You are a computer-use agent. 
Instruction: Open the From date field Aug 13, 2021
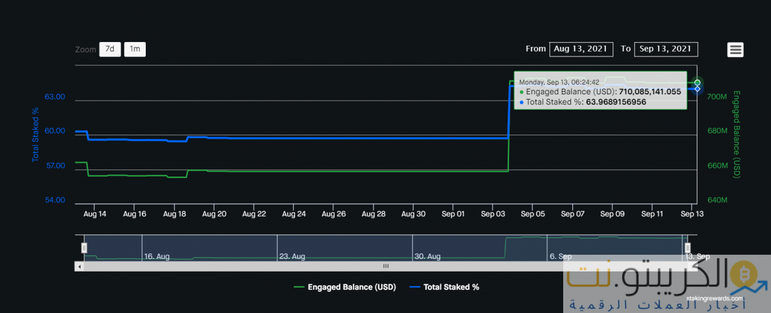581,49
